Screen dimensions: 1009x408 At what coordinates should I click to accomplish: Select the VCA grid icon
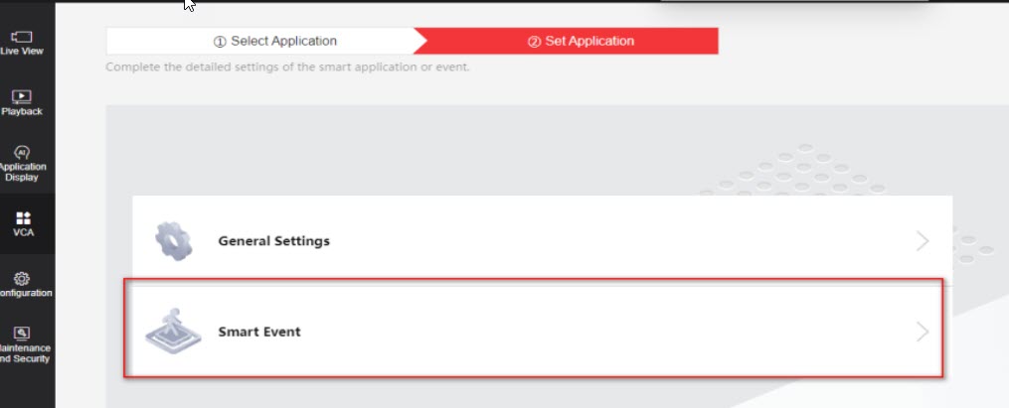tap(22, 216)
